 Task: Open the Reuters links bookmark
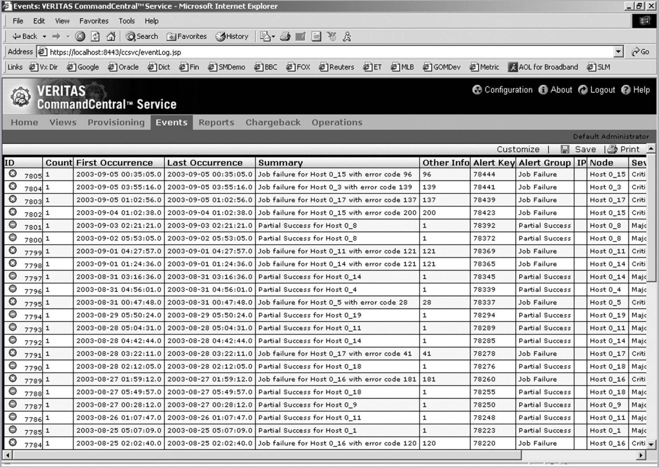(337, 67)
